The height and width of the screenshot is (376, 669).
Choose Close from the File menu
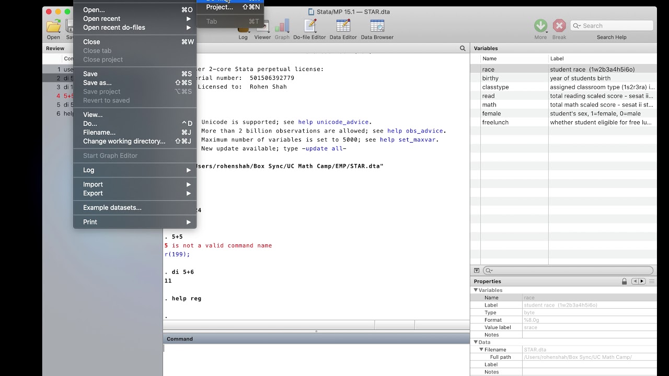click(x=135, y=42)
